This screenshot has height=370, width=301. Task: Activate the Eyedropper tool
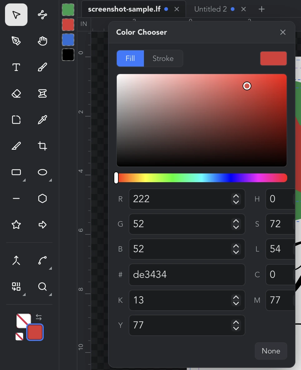click(x=42, y=120)
